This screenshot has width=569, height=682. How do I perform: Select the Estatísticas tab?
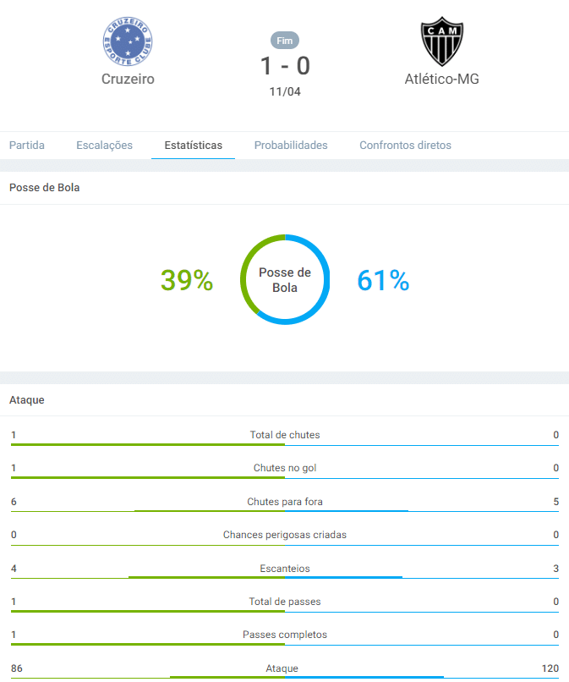194,146
